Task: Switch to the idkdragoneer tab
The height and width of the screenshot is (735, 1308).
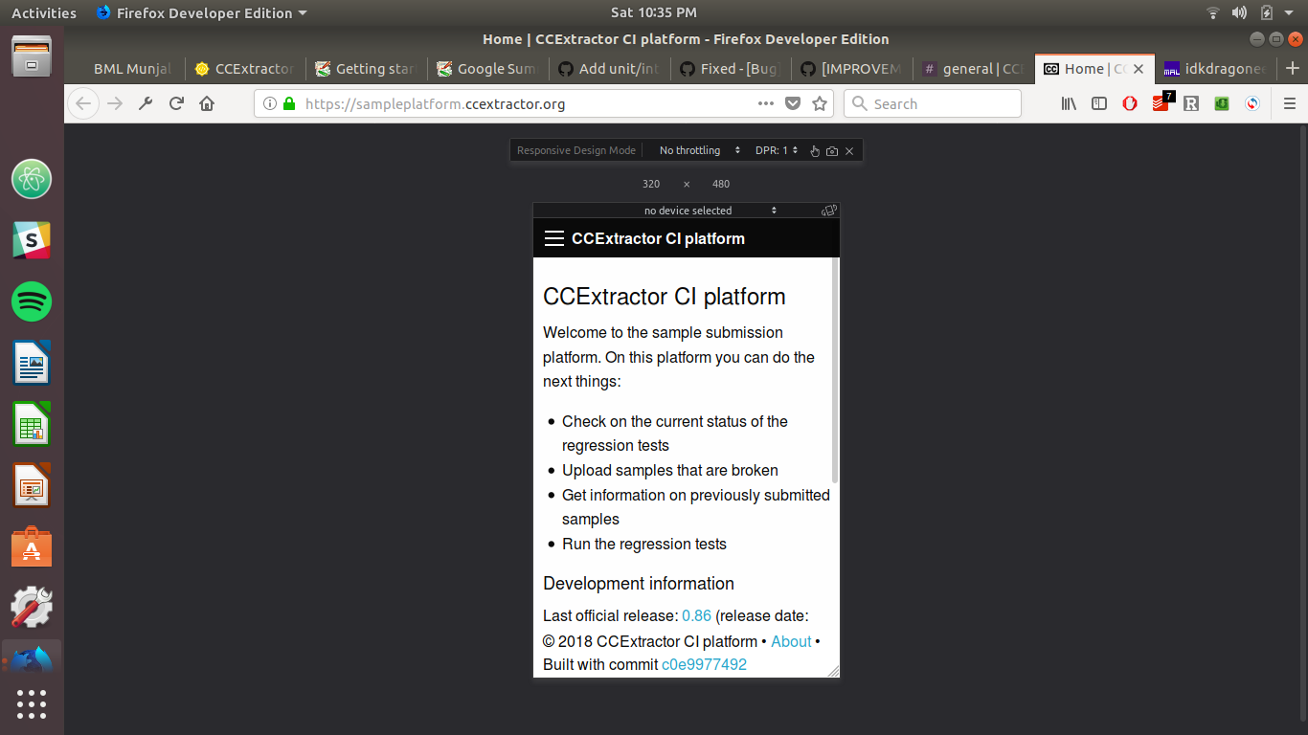Action: click(1216, 69)
